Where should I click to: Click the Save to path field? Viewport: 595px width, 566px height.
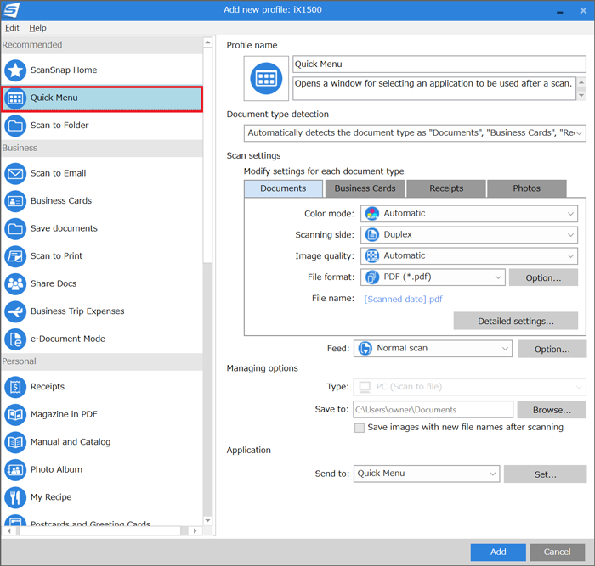click(x=433, y=410)
